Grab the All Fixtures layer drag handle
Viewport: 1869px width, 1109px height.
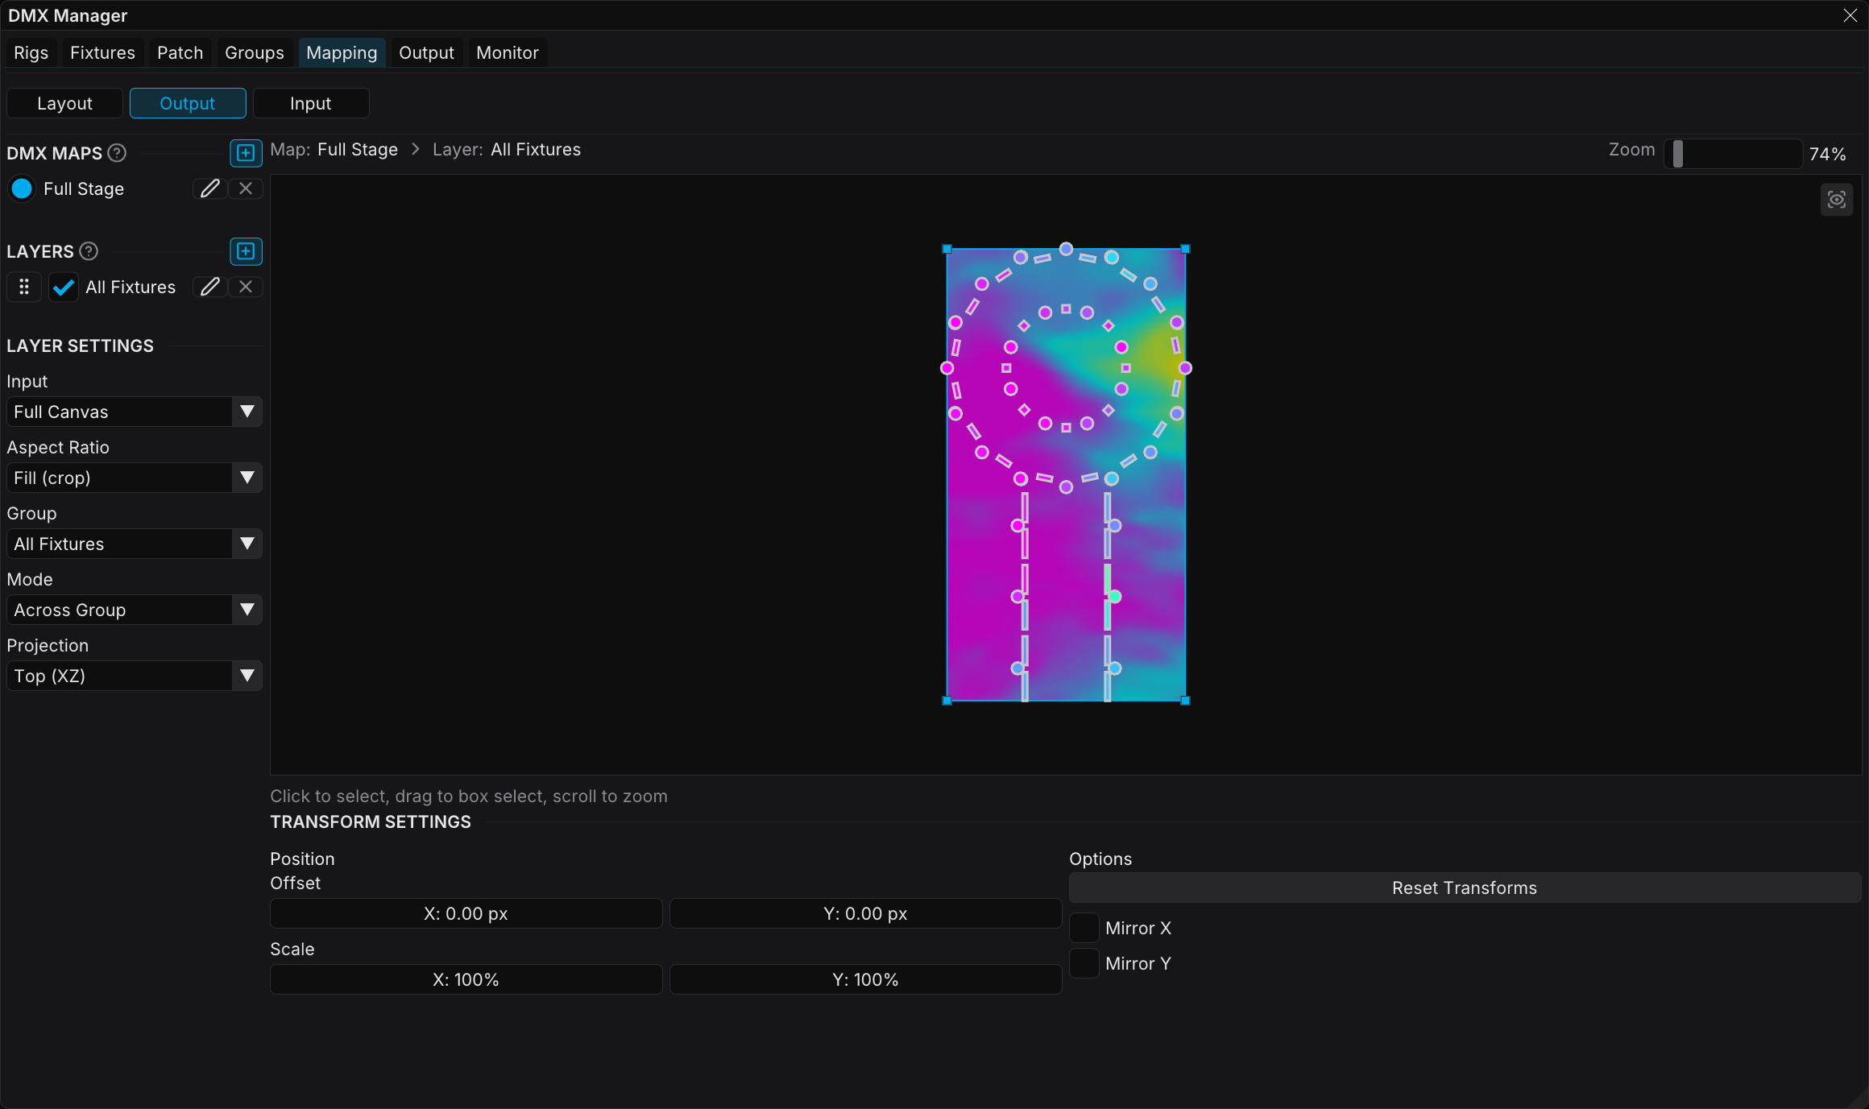(24, 287)
